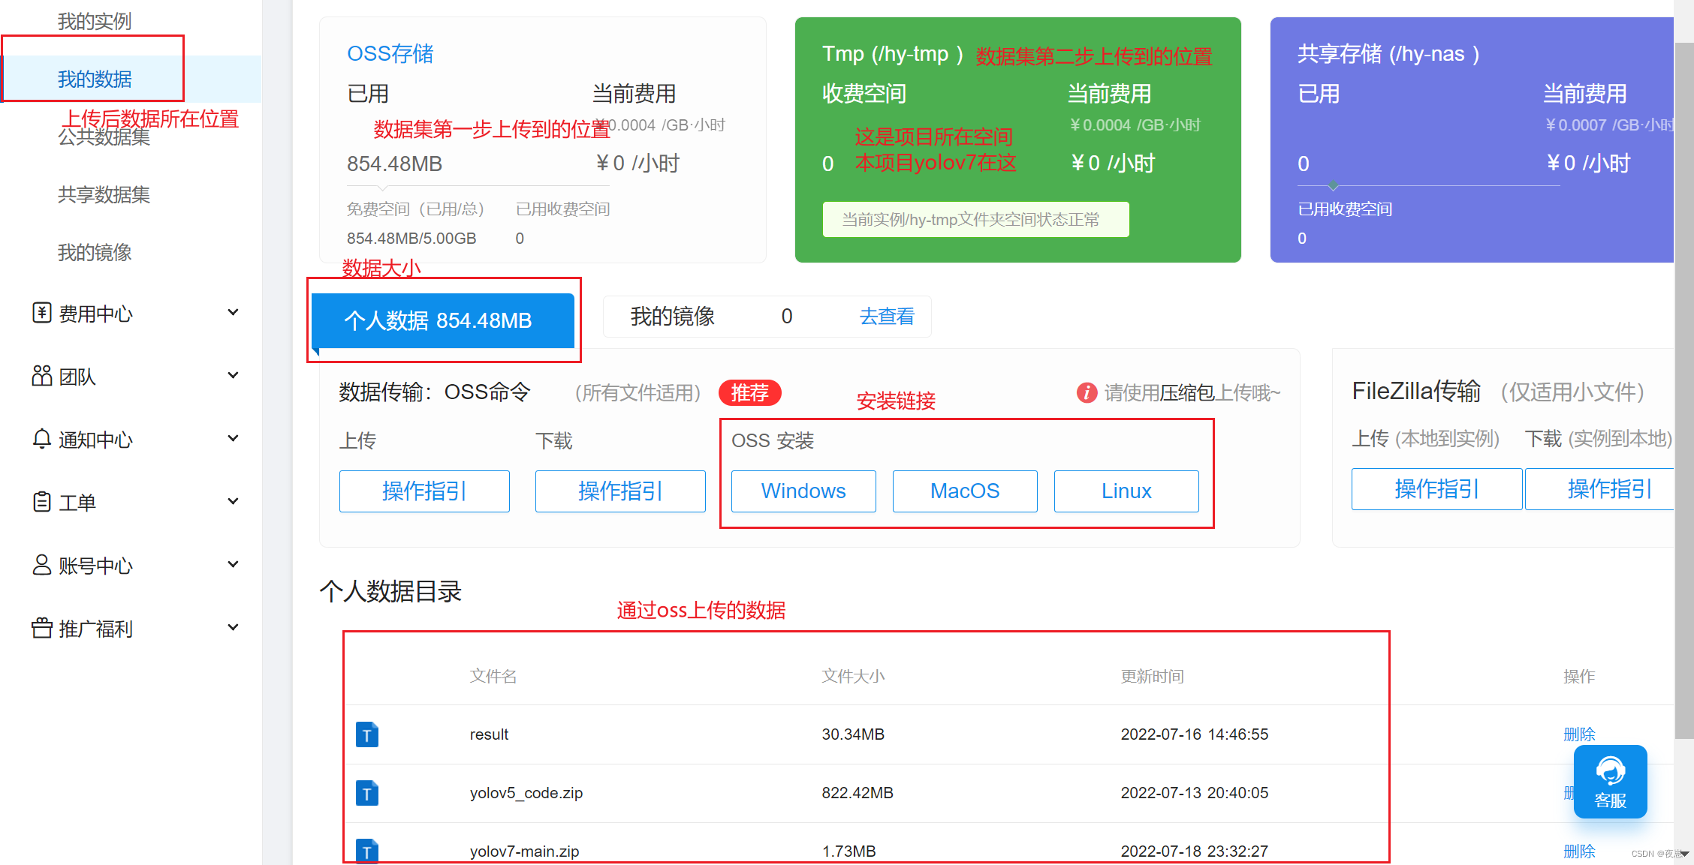This screenshot has width=1694, height=865.
Task: Open FileZilla 上传 (本地到实例) 操作指引 button
Action: pyautogui.click(x=1436, y=489)
